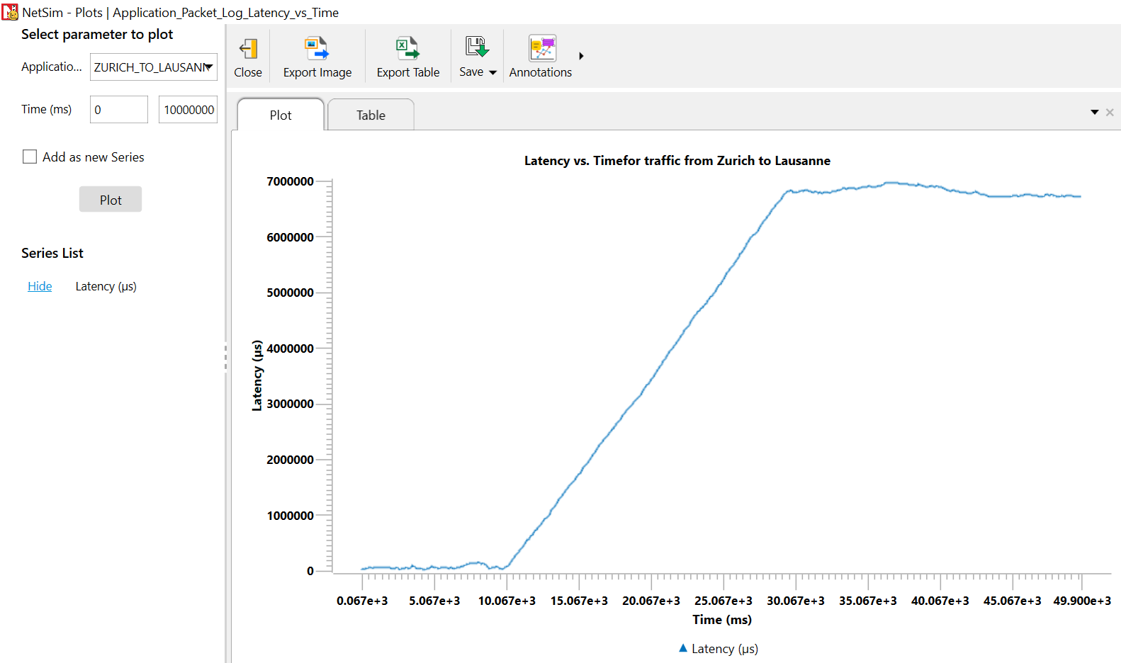
Task: Click the 0.067e+3 x-axis label
Action: pyautogui.click(x=362, y=601)
